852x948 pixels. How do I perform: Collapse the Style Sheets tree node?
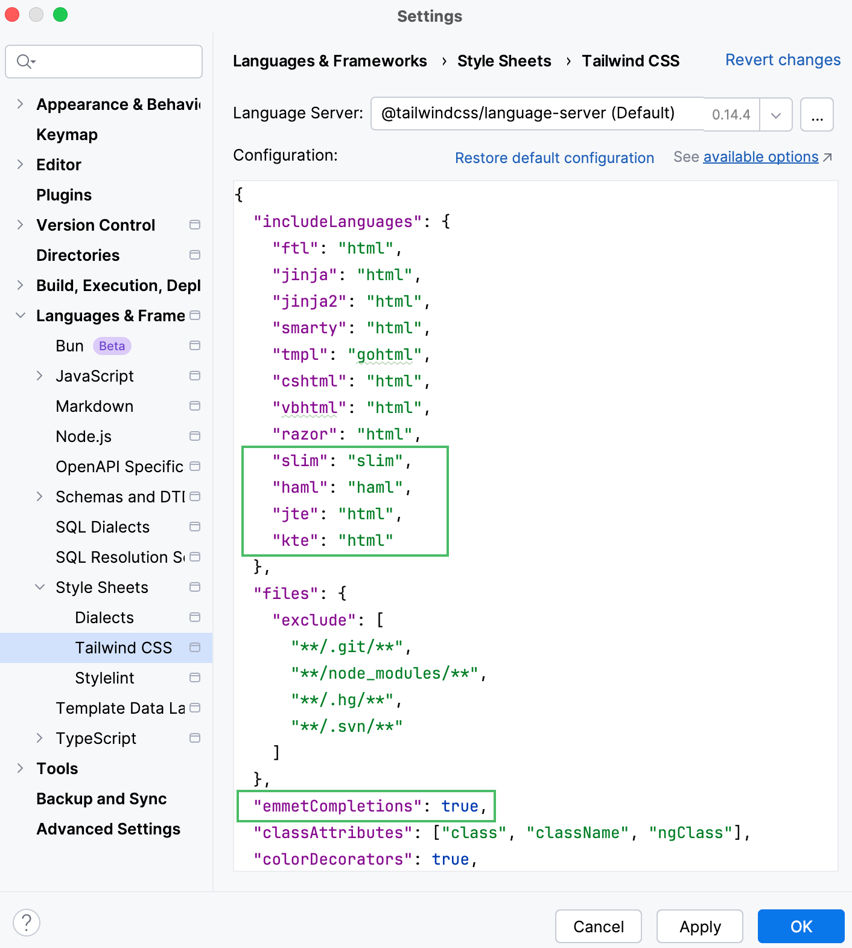pyautogui.click(x=40, y=587)
